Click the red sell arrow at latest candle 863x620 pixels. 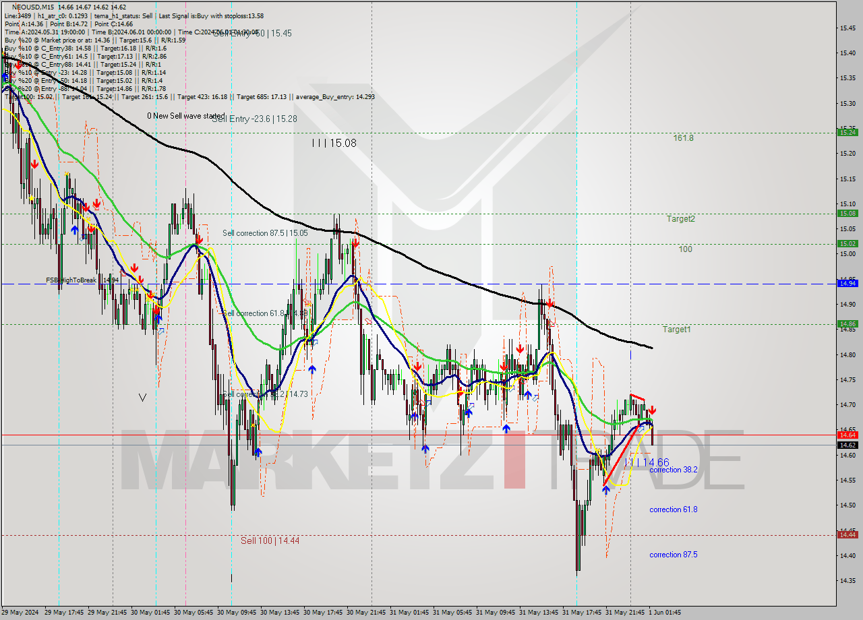click(652, 410)
